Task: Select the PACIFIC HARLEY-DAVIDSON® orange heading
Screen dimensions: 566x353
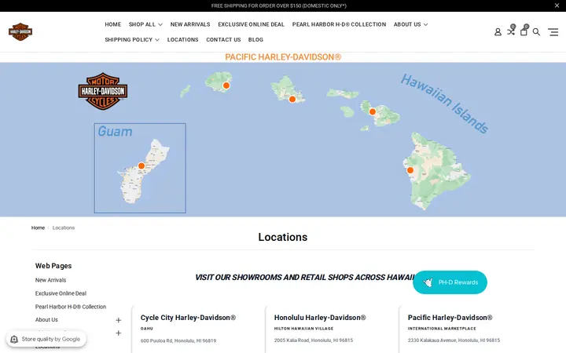Action: point(283,57)
